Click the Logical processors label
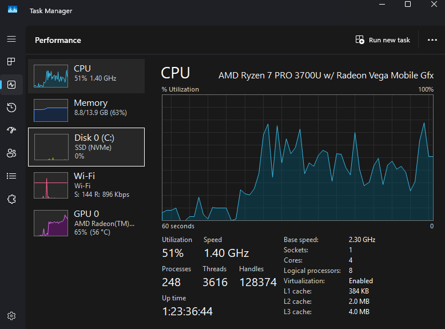Viewport: 445px width, 329px height. (312, 271)
